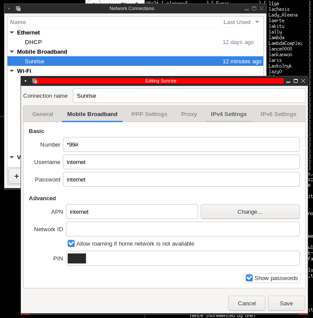Close the Network Connections window

[261, 9]
